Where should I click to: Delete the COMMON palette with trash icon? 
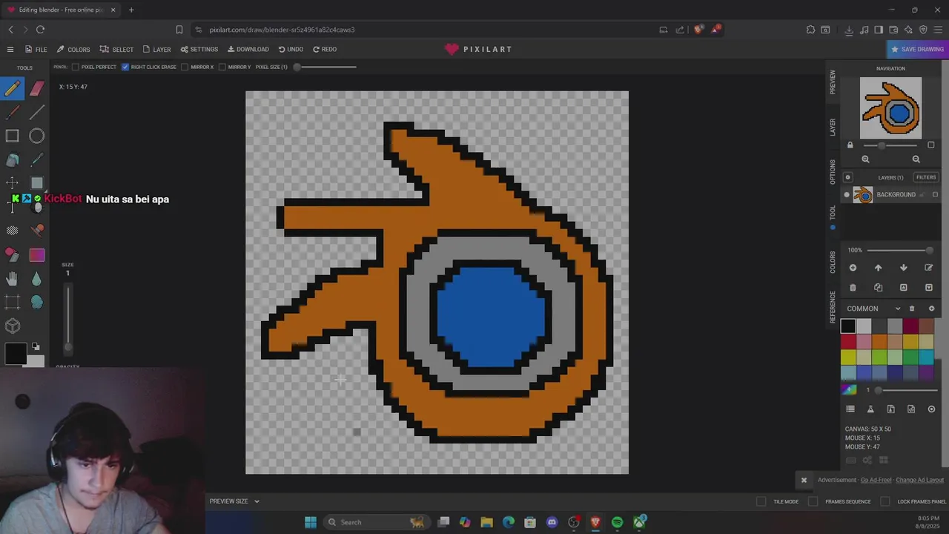pyautogui.click(x=912, y=309)
